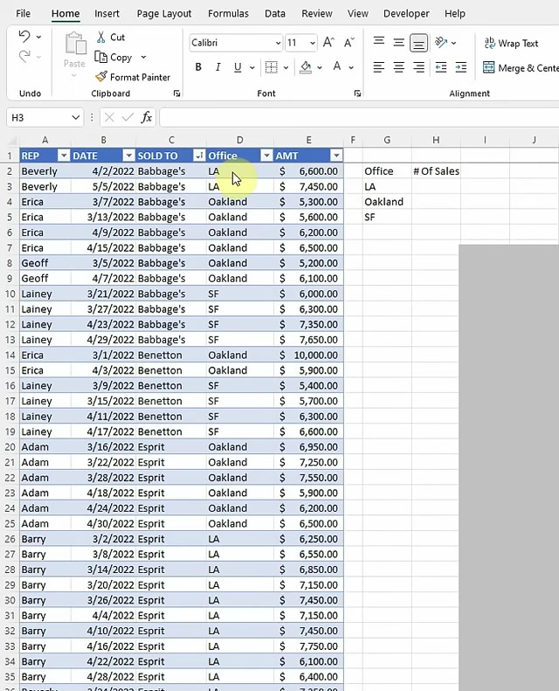Toggle Italic formatting
The width and height of the screenshot is (559, 691).
pos(217,67)
